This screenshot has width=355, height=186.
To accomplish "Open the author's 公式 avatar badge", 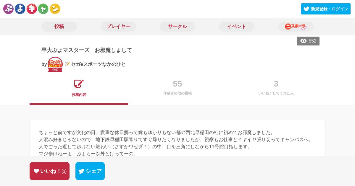I will 55,64.
